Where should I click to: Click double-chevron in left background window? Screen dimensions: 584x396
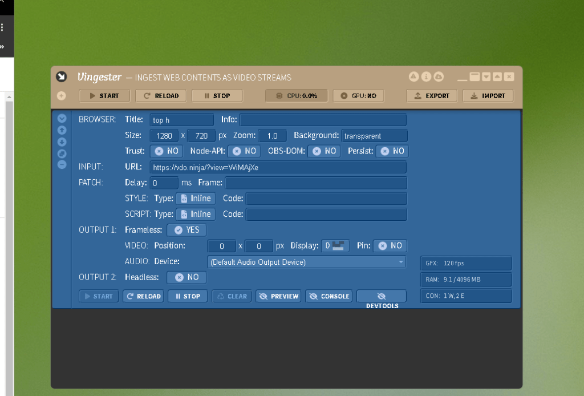coord(2,47)
